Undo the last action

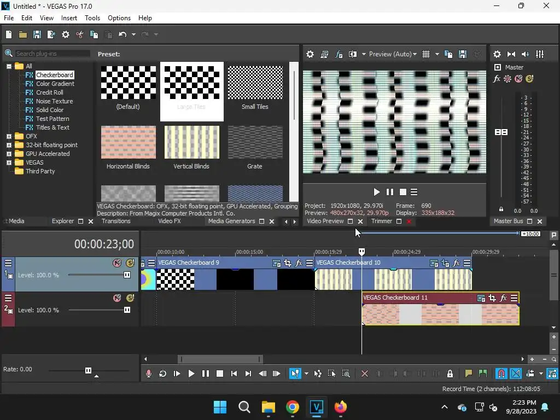tap(122, 34)
